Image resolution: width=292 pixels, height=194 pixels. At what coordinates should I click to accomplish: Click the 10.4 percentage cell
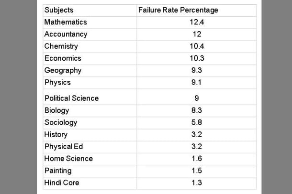coord(197,46)
